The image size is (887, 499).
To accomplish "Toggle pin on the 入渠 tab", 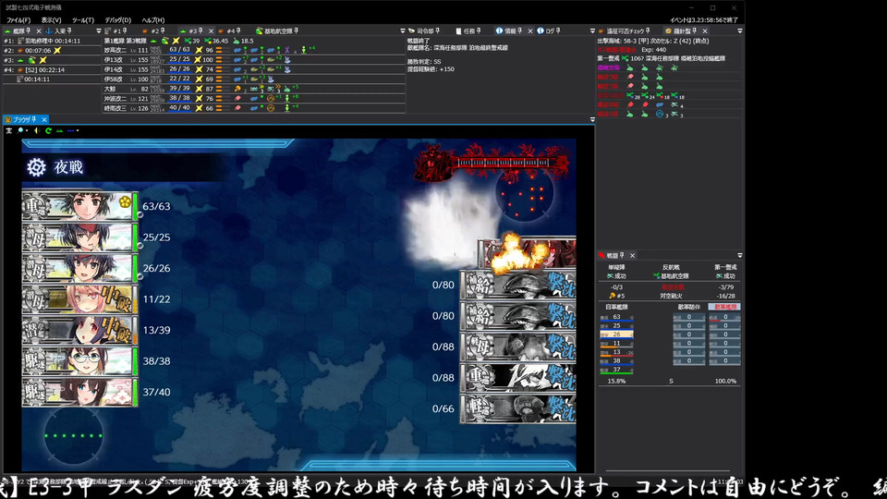I will pos(69,31).
